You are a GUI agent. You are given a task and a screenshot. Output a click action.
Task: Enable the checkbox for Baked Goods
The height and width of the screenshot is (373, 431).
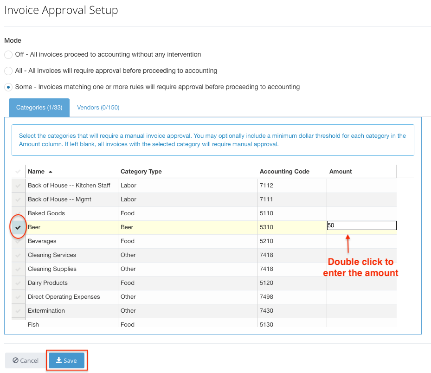pyautogui.click(x=18, y=213)
